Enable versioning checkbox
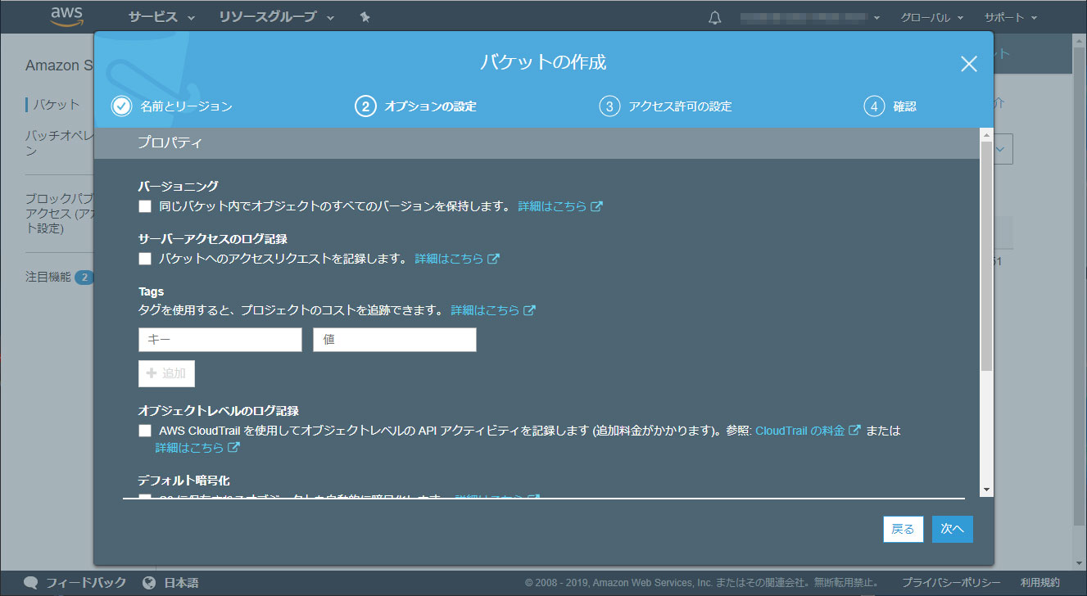The height and width of the screenshot is (596, 1087). click(x=145, y=206)
